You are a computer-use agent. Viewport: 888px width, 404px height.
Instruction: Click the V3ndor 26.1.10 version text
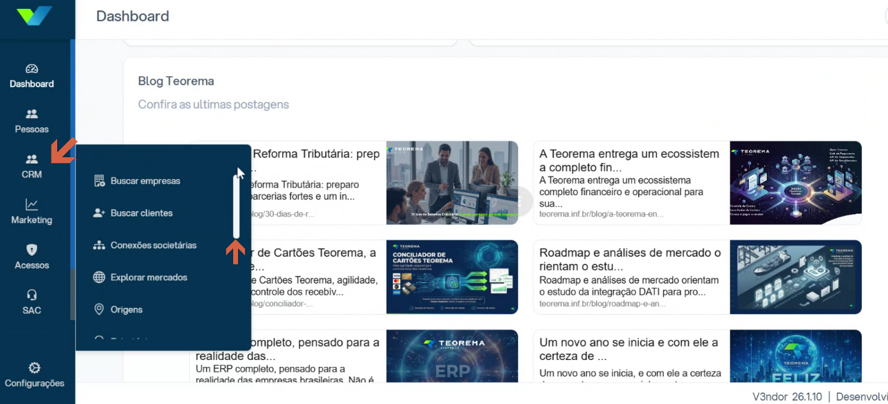(x=788, y=396)
